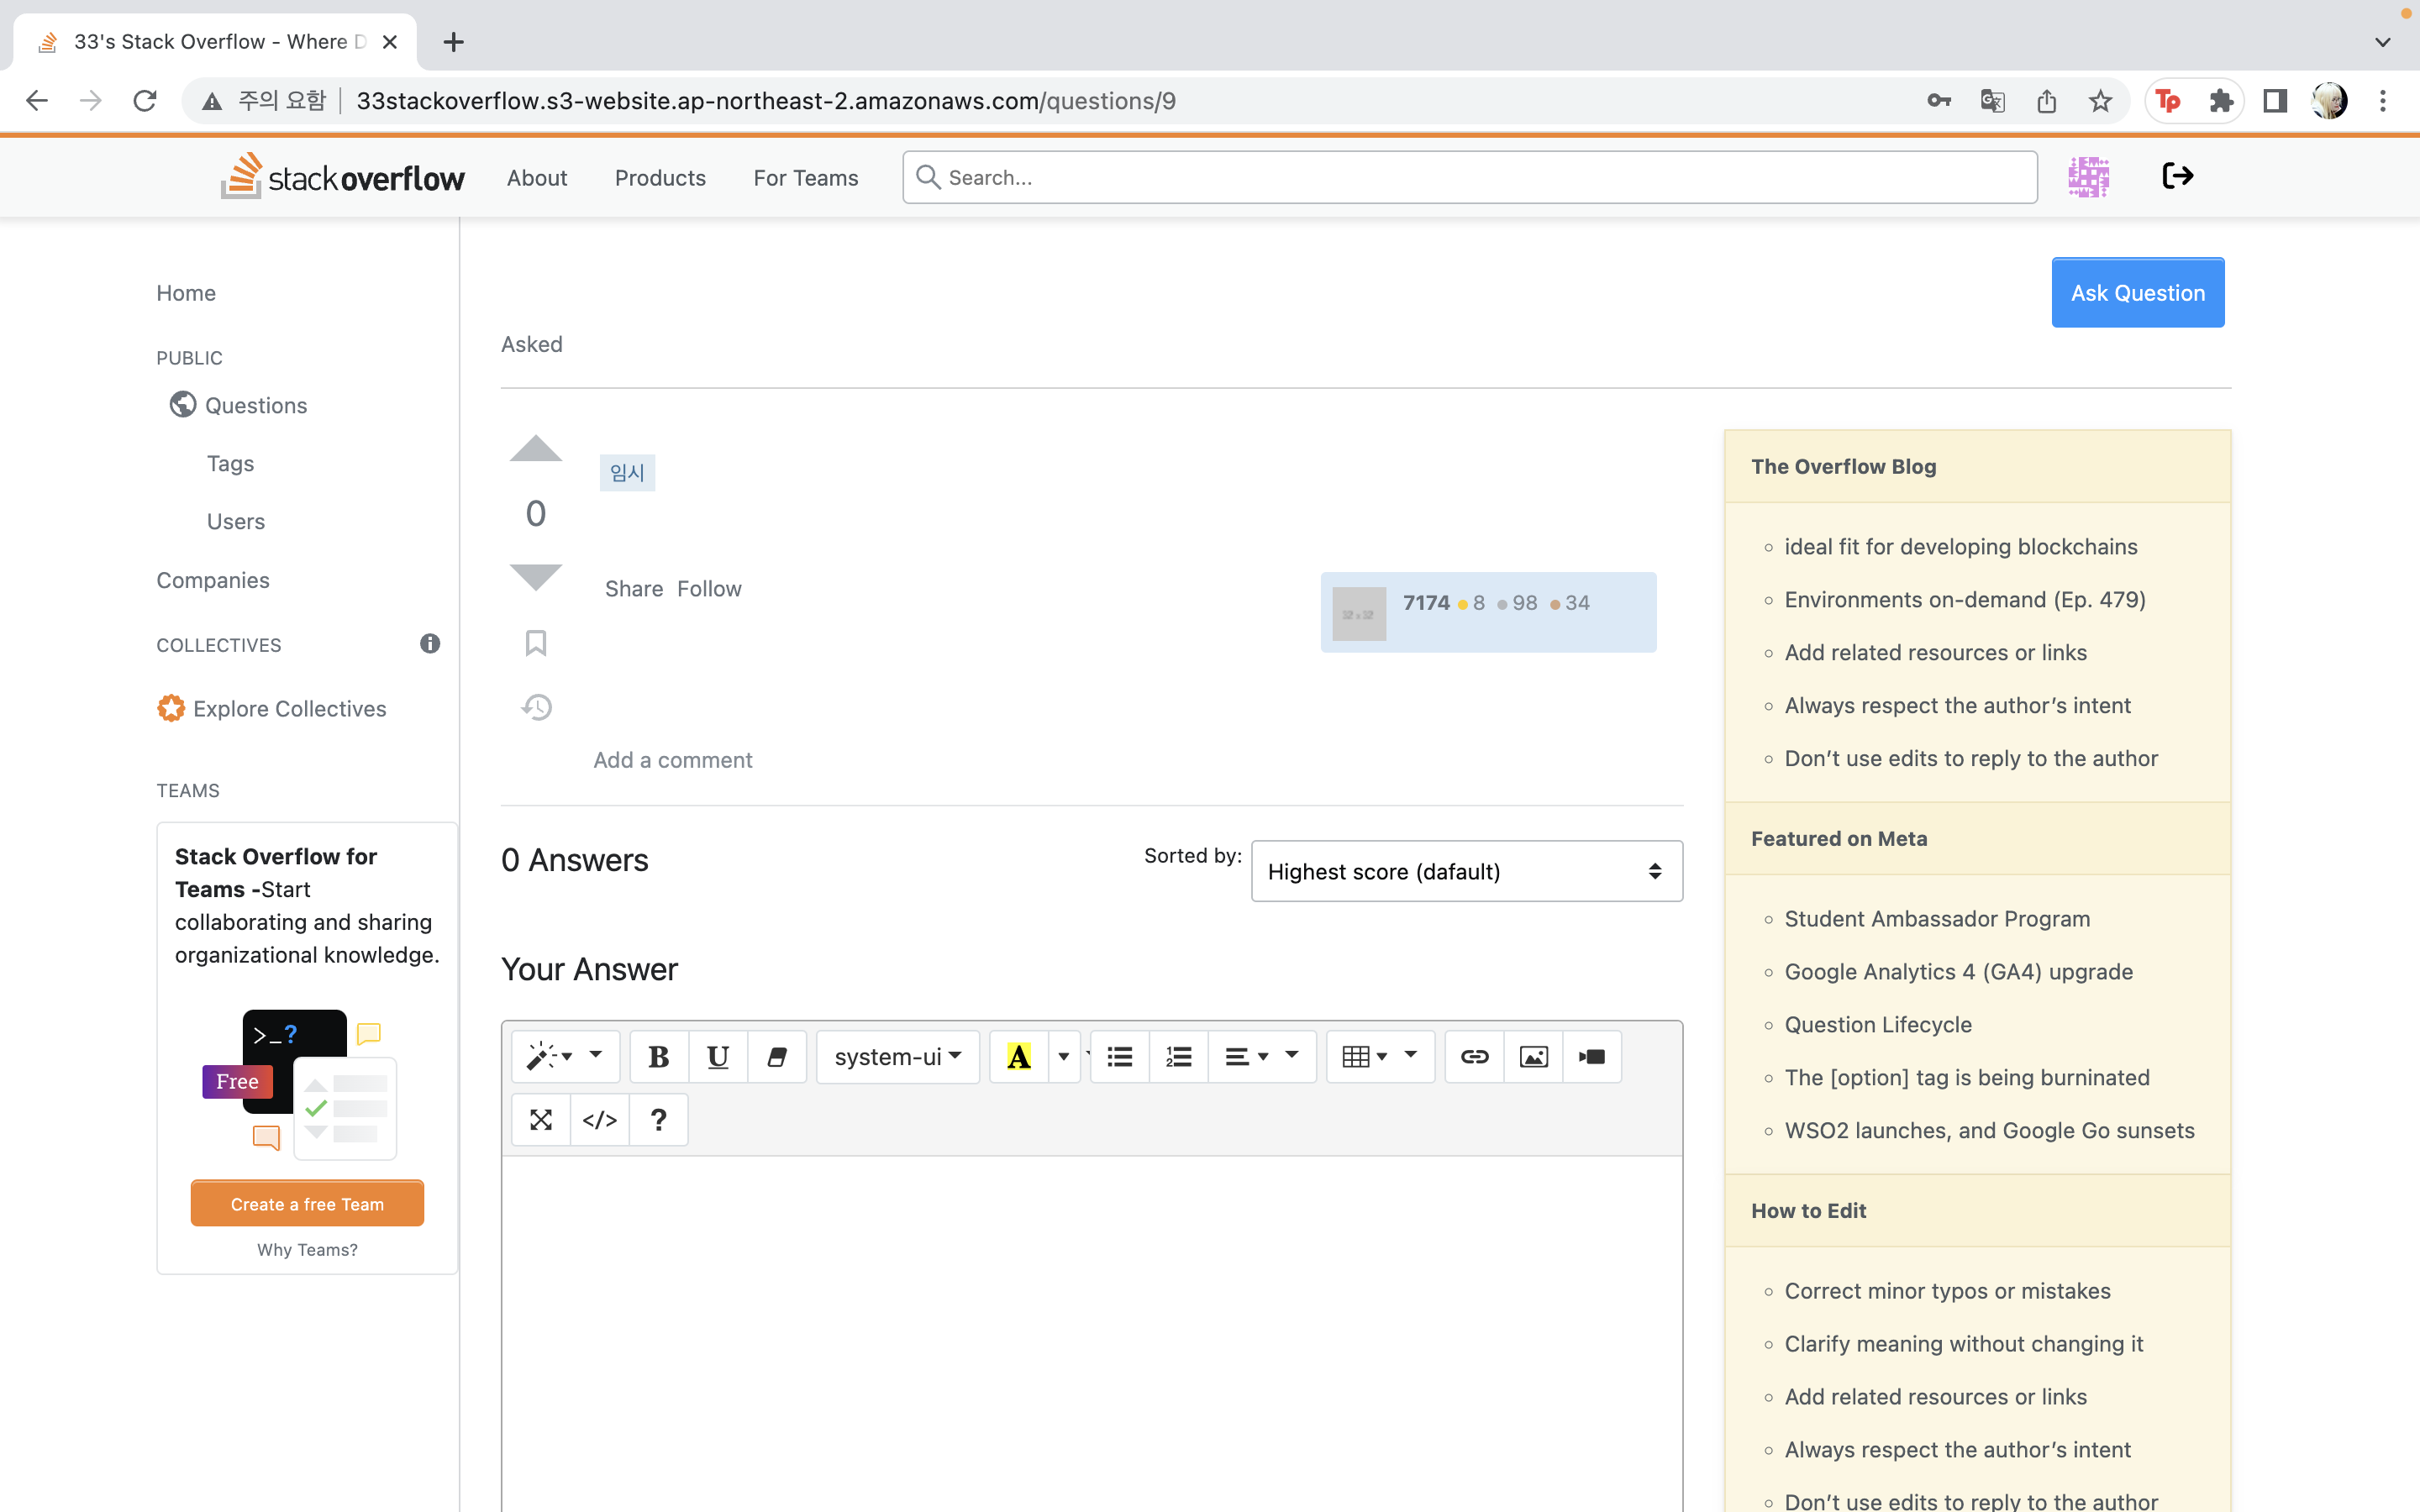This screenshot has width=2420, height=1512.
Task: Open the text color picker
Action: pos(1019,1056)
